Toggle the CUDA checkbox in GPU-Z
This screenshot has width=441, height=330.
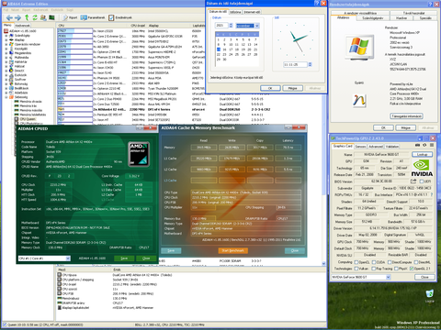tap(374, 262)
